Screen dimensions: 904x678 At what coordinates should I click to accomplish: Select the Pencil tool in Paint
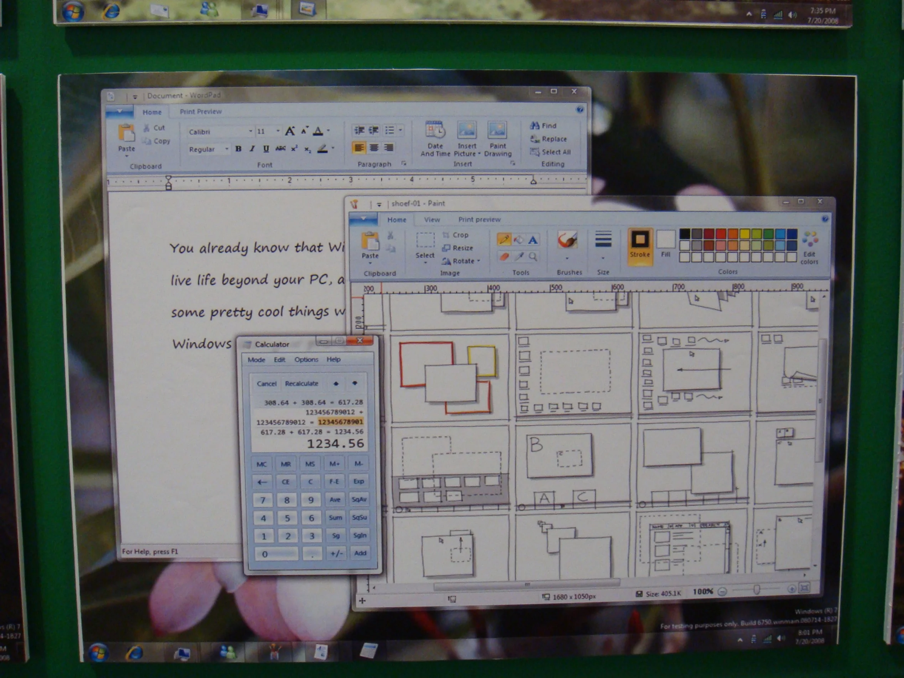click(503, 240)
